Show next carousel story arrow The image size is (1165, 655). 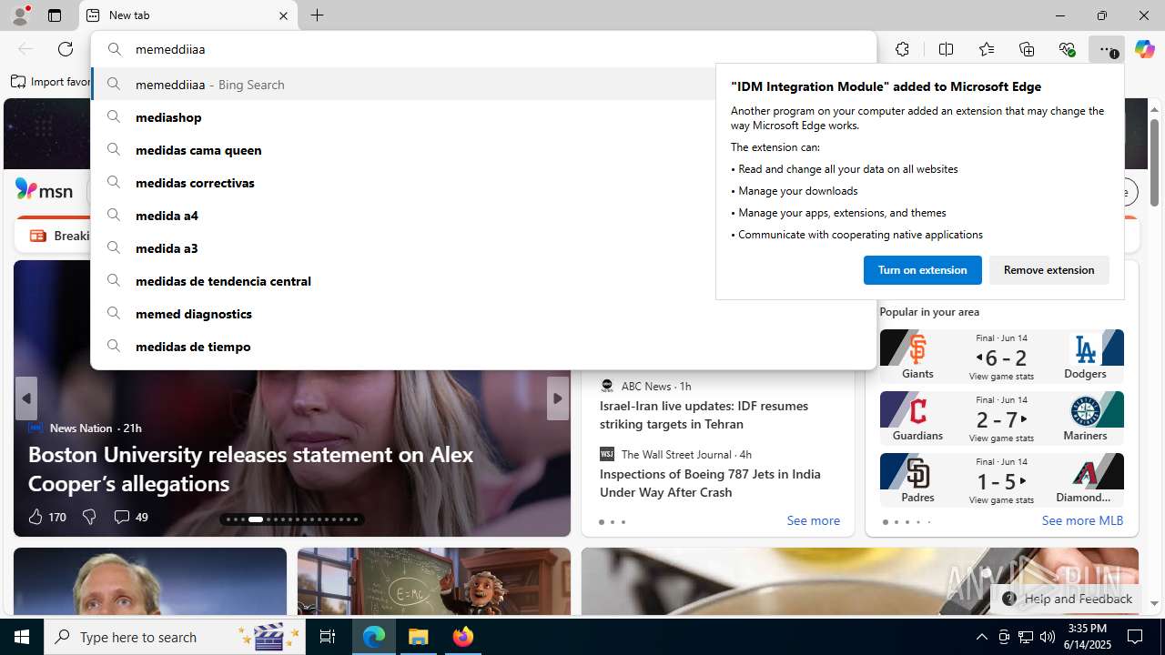tap(558, 398)
